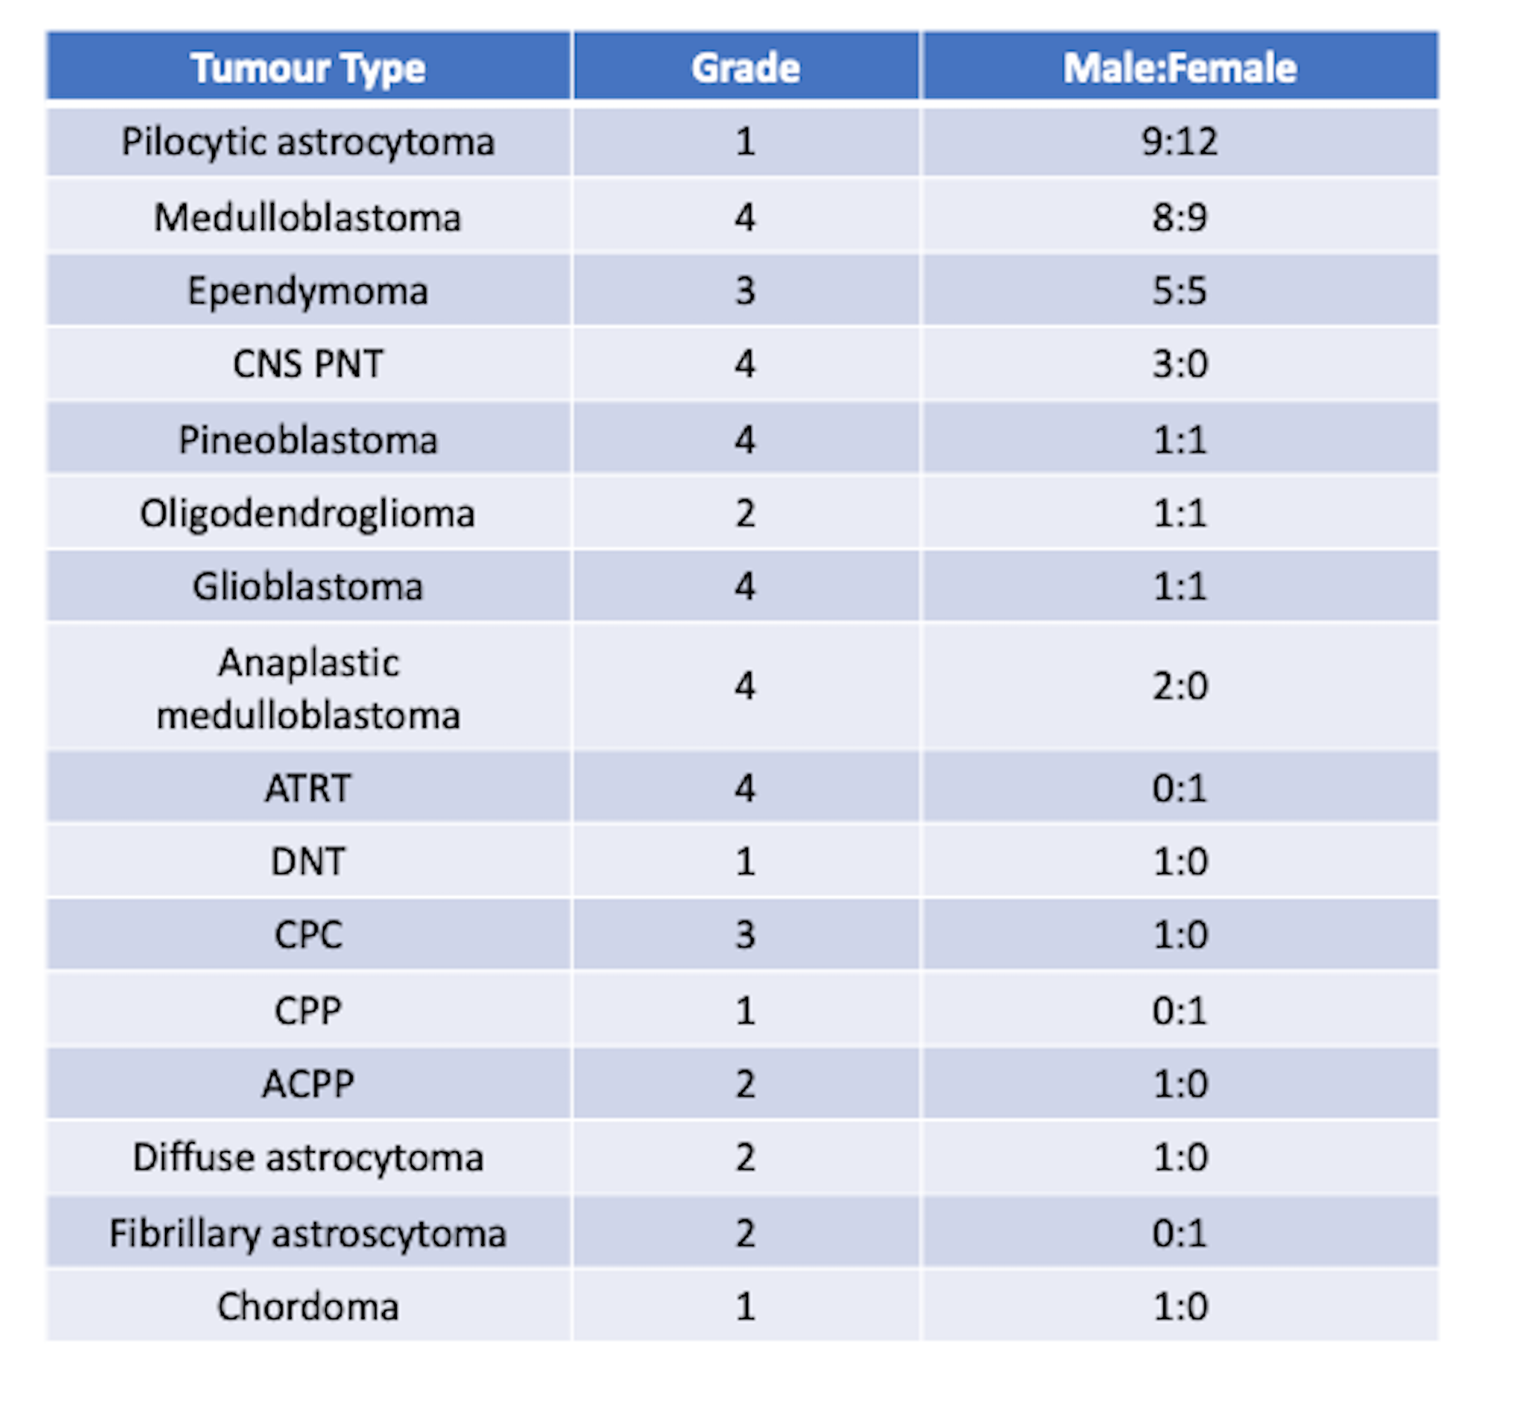
Task: Click the Tumour Type column header
Action: [x=308, y=67]
